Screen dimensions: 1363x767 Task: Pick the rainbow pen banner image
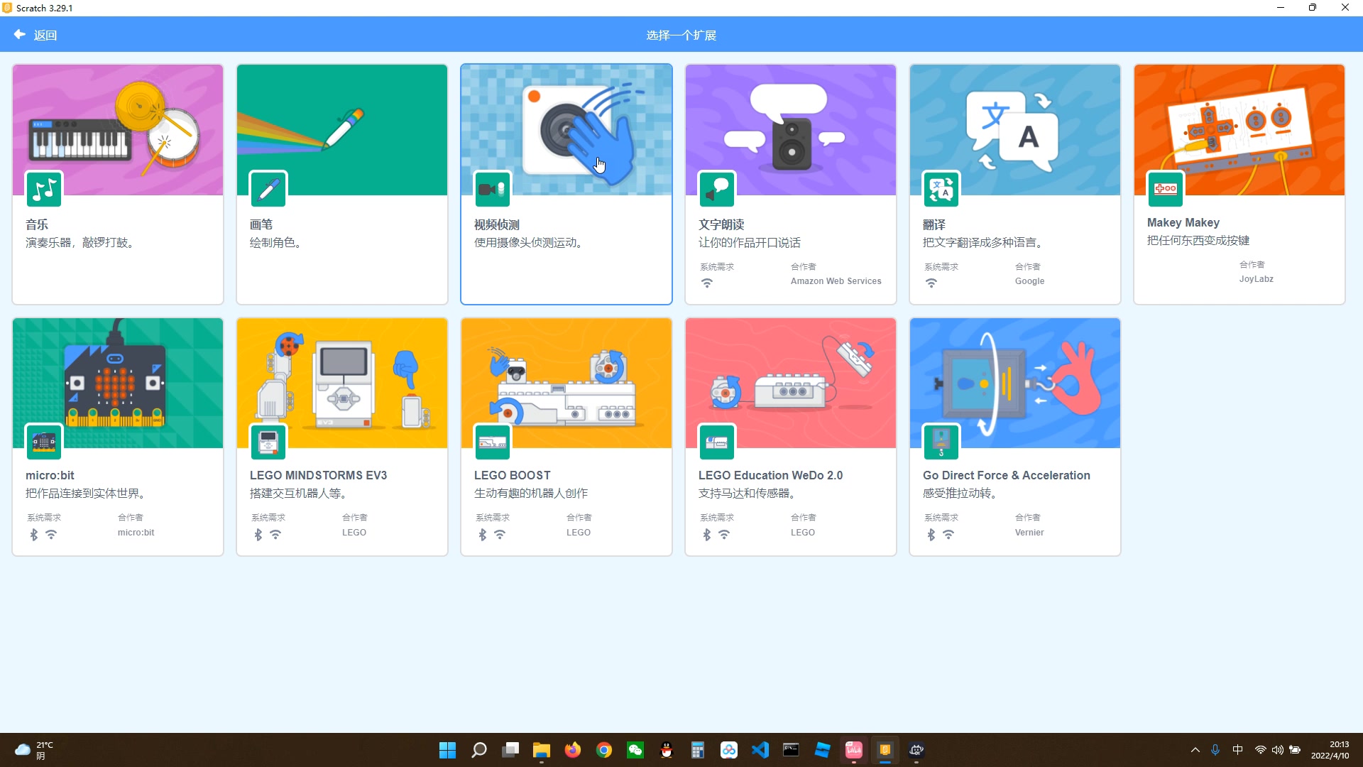click(341, 128)
